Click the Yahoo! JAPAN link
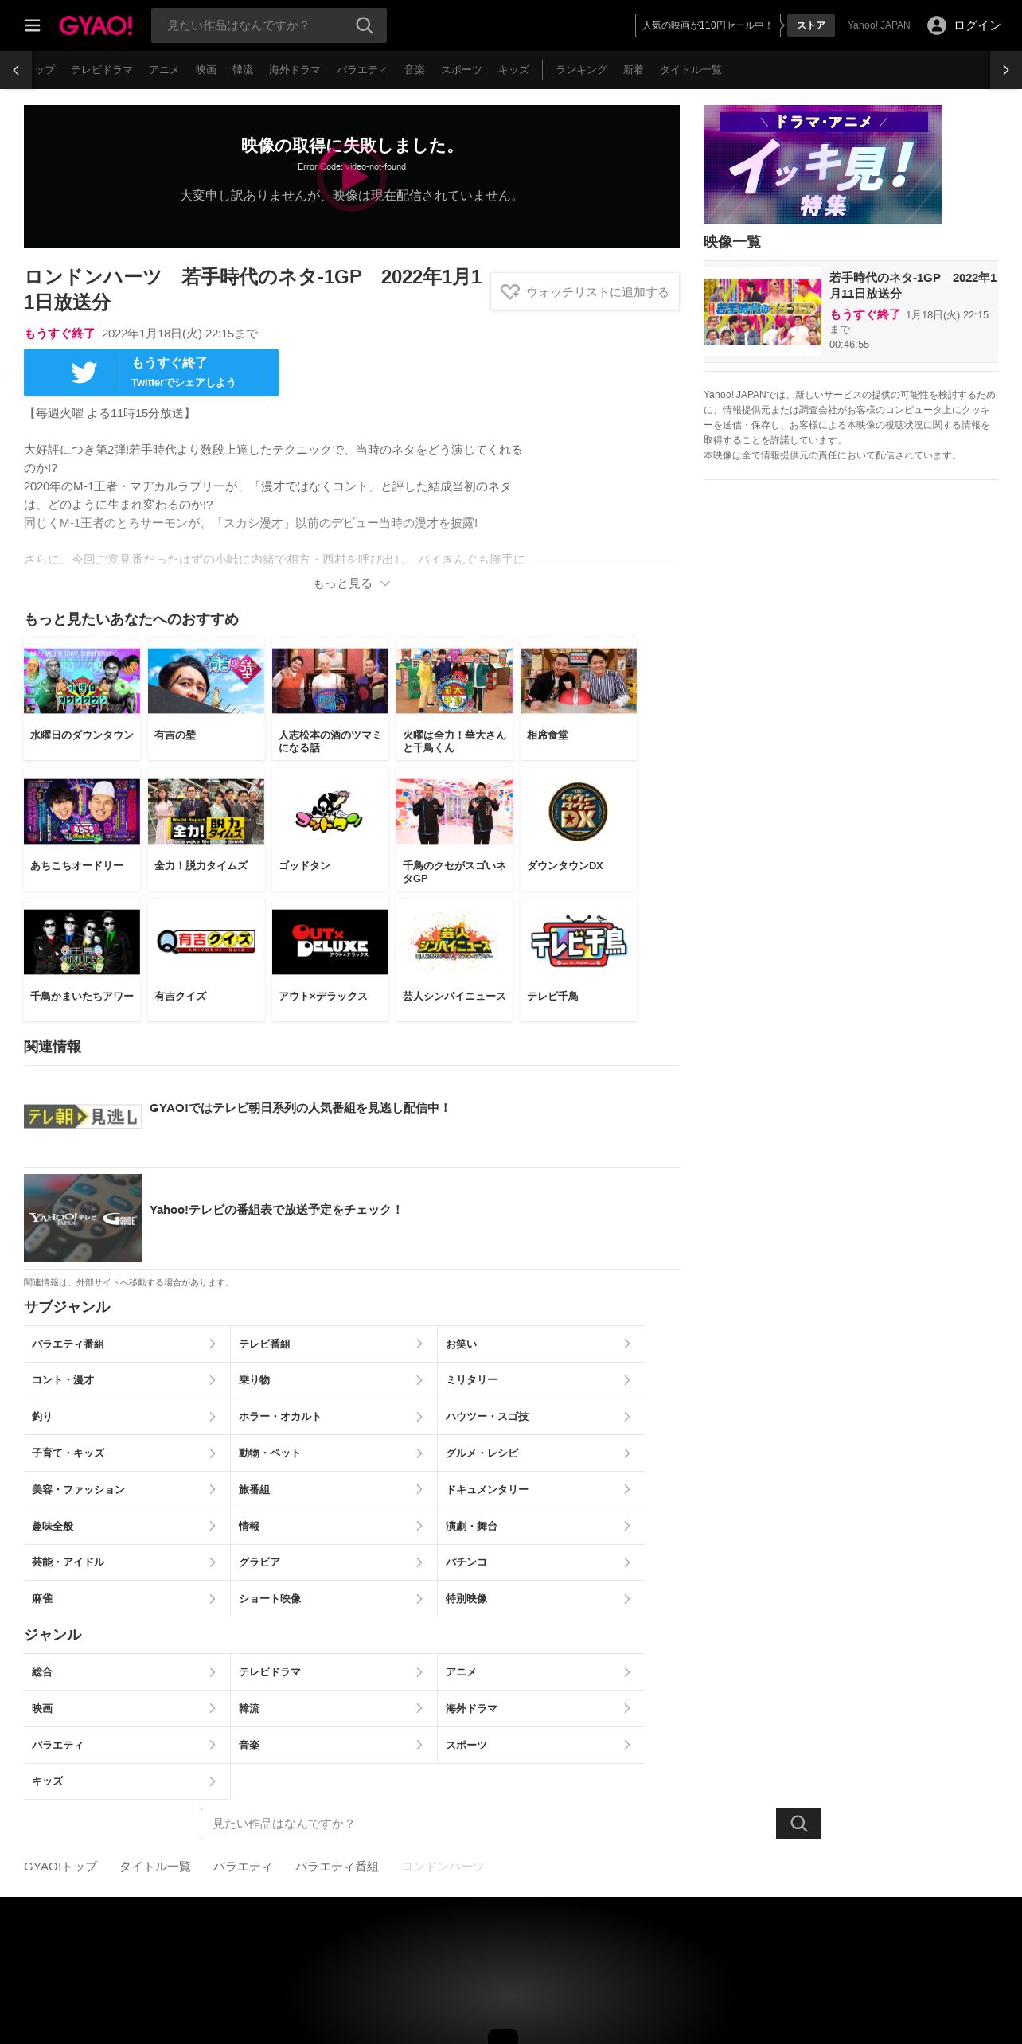Image resolution: width=1022 pixels, height=2044 pixels. [879, 25]
